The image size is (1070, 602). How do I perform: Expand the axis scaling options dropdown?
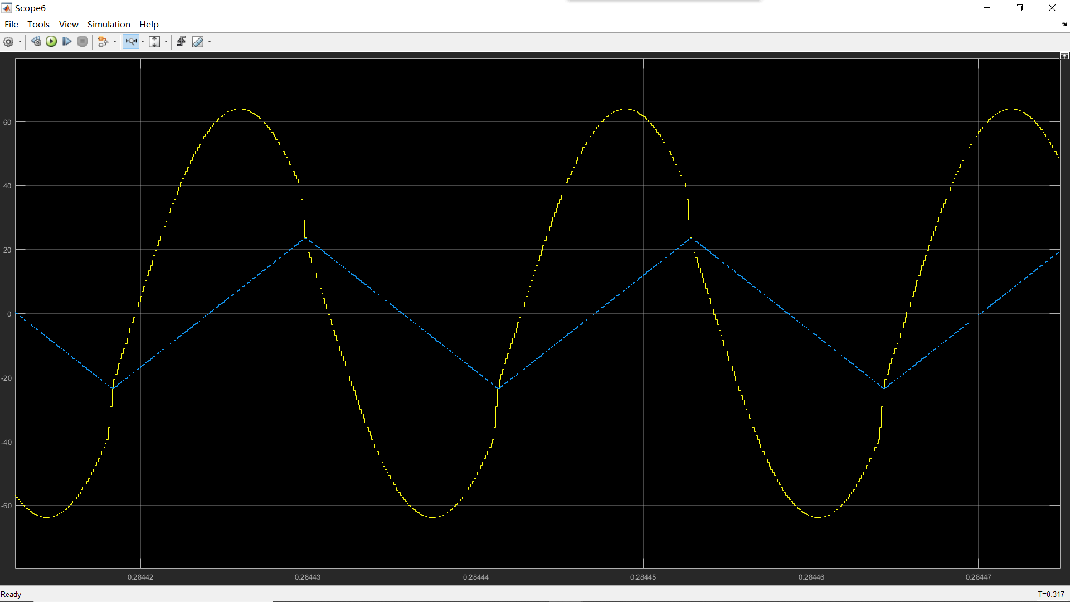[x=166, y=42]
